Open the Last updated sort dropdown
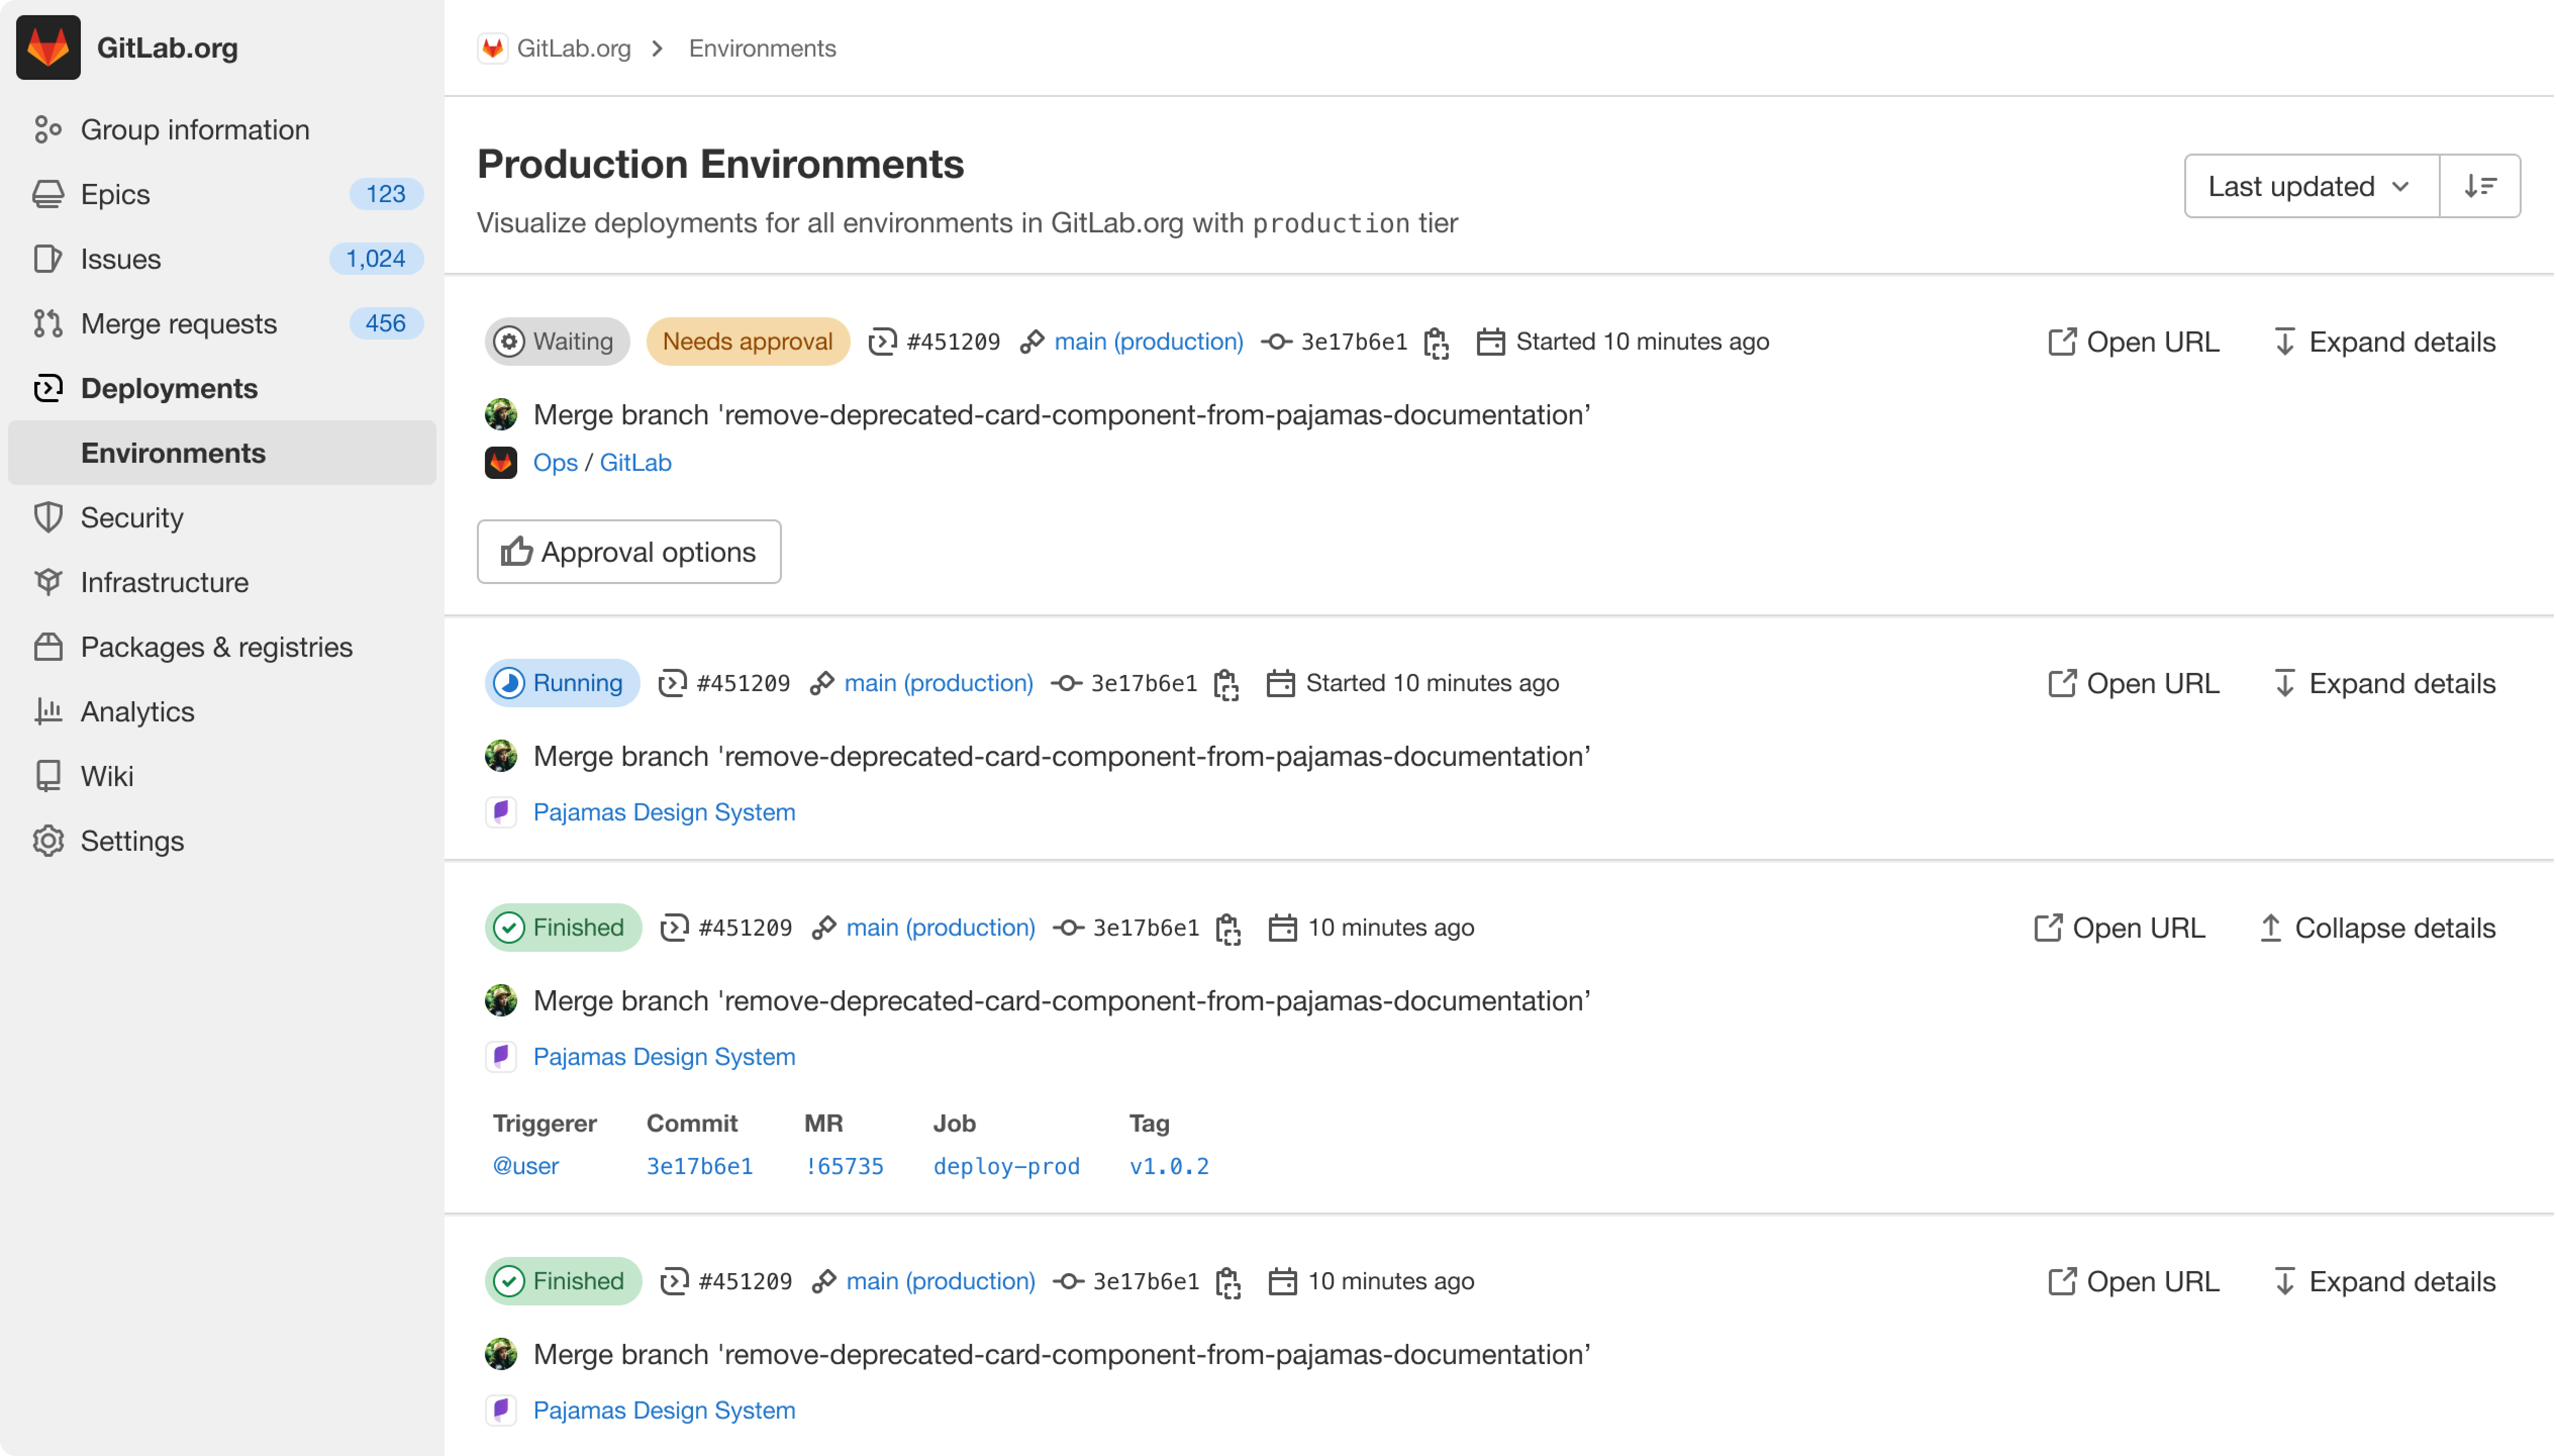Screen dimensions: 2556x1456 2309,185
